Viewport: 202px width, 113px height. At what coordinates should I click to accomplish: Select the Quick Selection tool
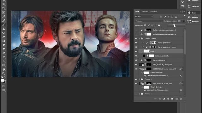click(x=3, y=4)
